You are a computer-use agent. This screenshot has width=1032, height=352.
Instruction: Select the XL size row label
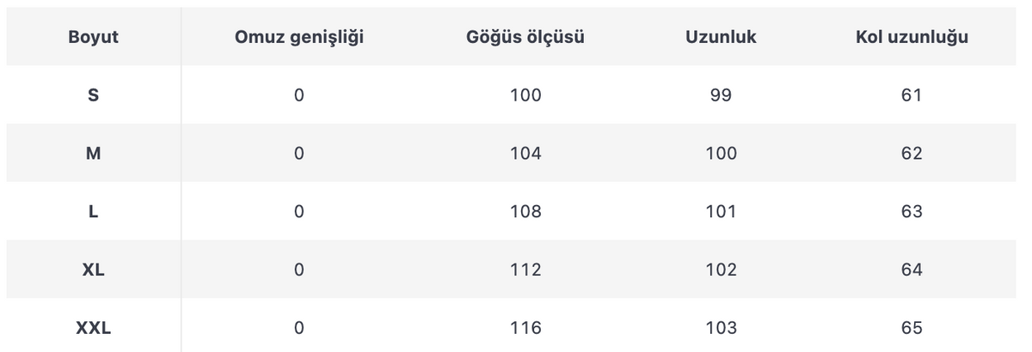(93, 270)
